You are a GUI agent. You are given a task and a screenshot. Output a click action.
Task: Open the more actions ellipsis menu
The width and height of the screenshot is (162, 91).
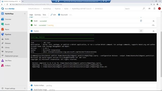pos(70,15)
